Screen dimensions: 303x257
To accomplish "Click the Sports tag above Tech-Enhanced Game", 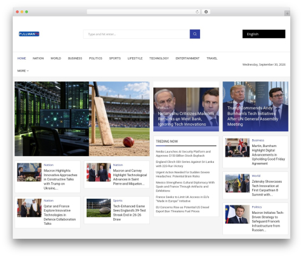I will click(x=118, y=200).
